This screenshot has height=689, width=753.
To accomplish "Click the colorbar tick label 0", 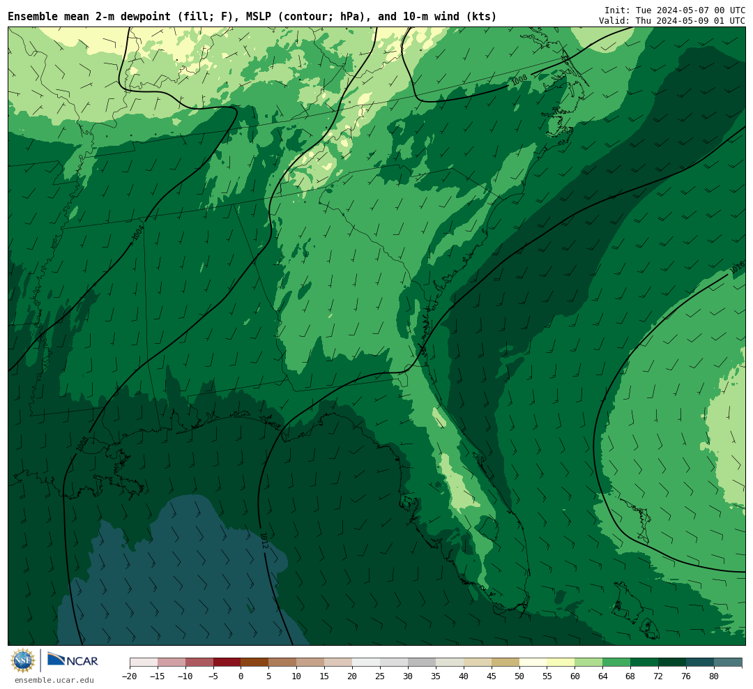I will (241, 676).
